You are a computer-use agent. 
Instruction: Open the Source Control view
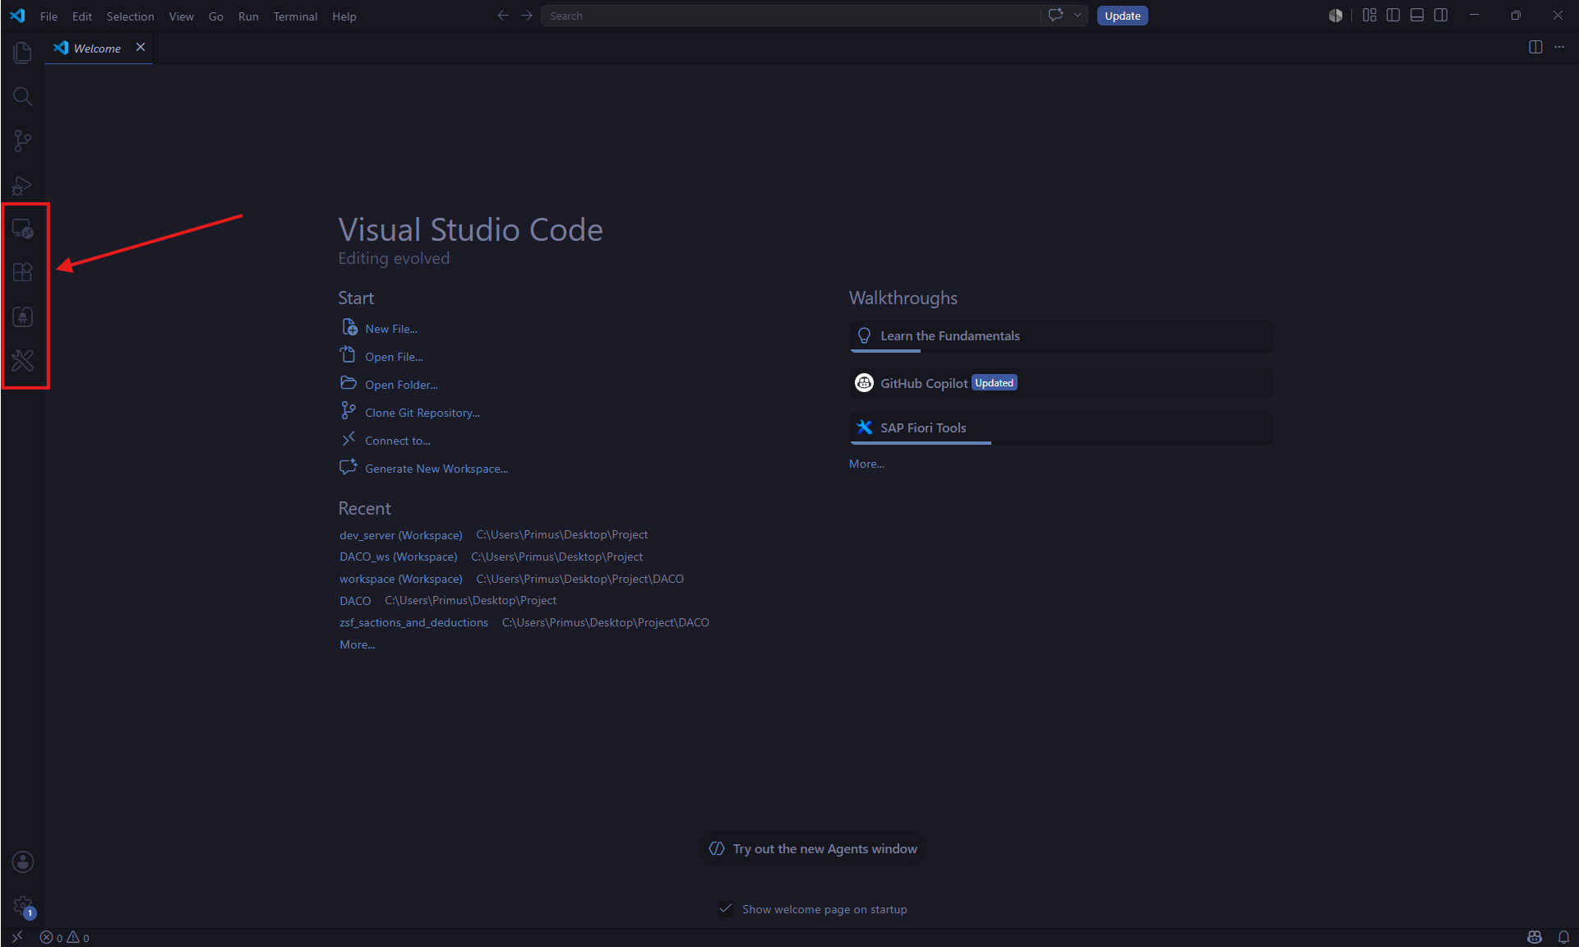(22, 141)
